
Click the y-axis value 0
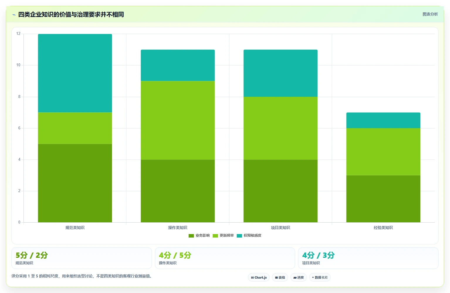tap(19, 222)
